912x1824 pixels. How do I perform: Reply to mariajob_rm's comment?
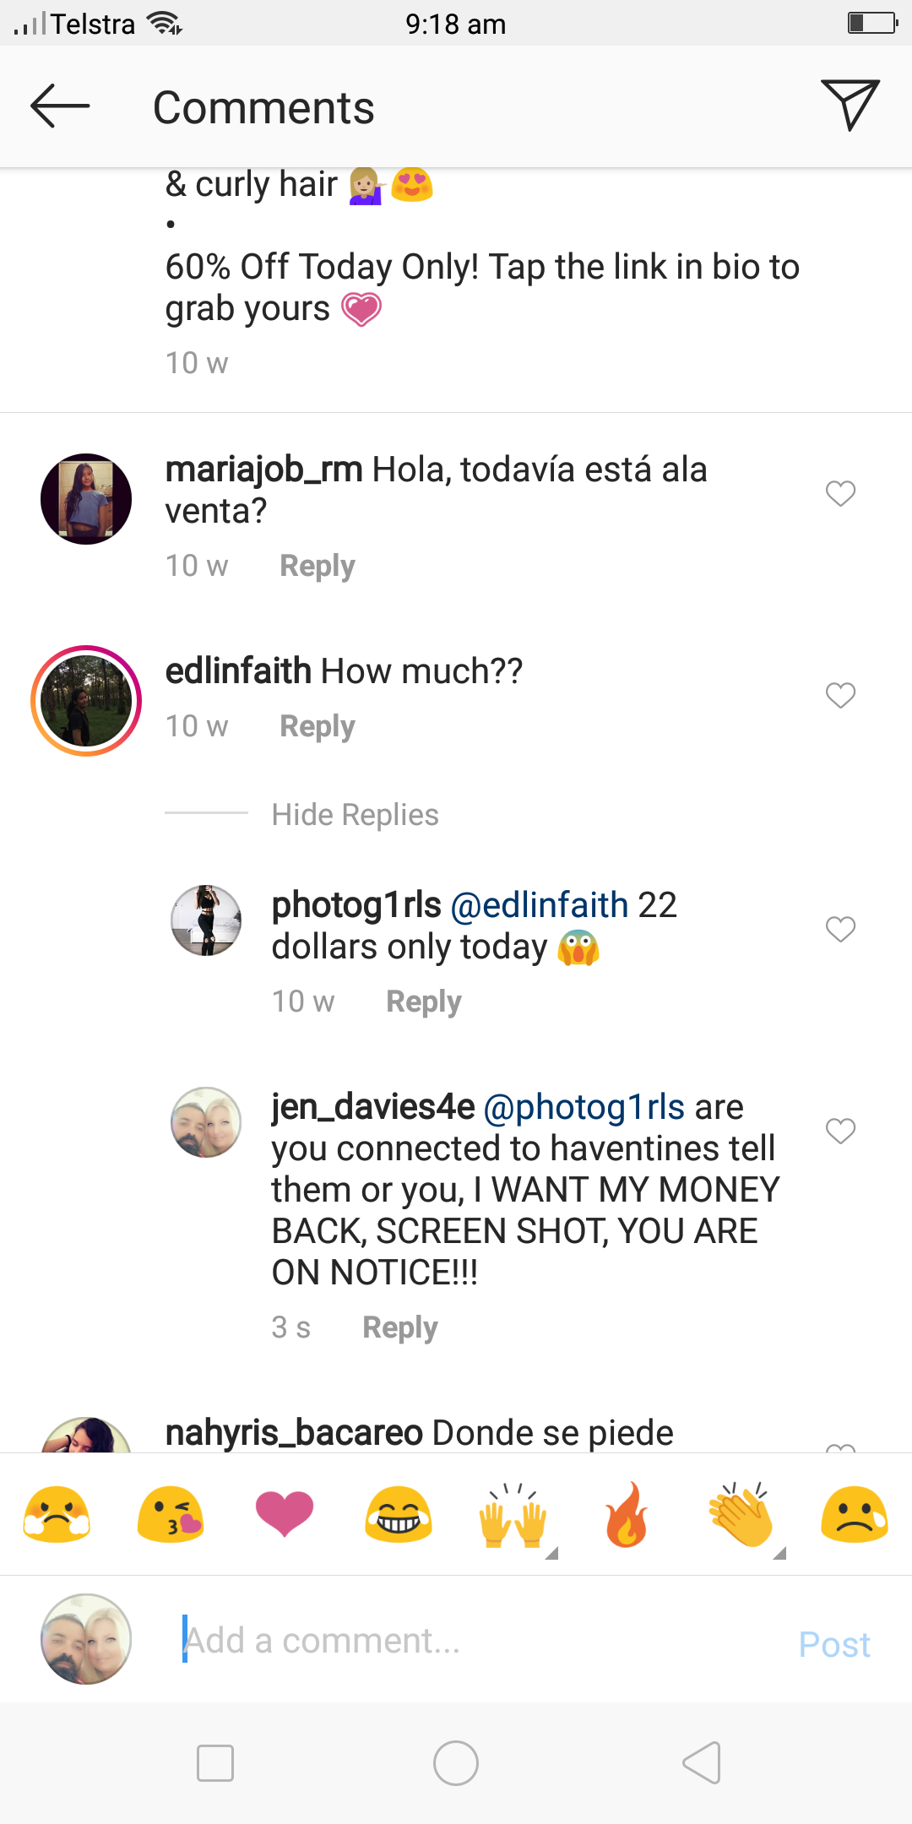pyautogui.click(x=317, y=566)
